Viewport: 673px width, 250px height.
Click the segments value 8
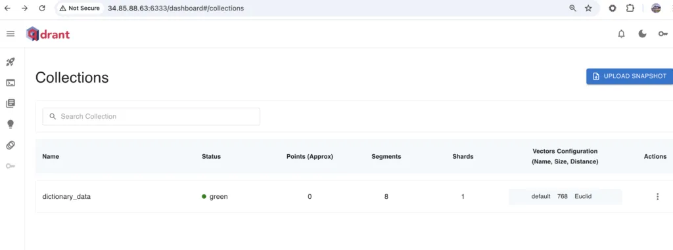[386, 197]
